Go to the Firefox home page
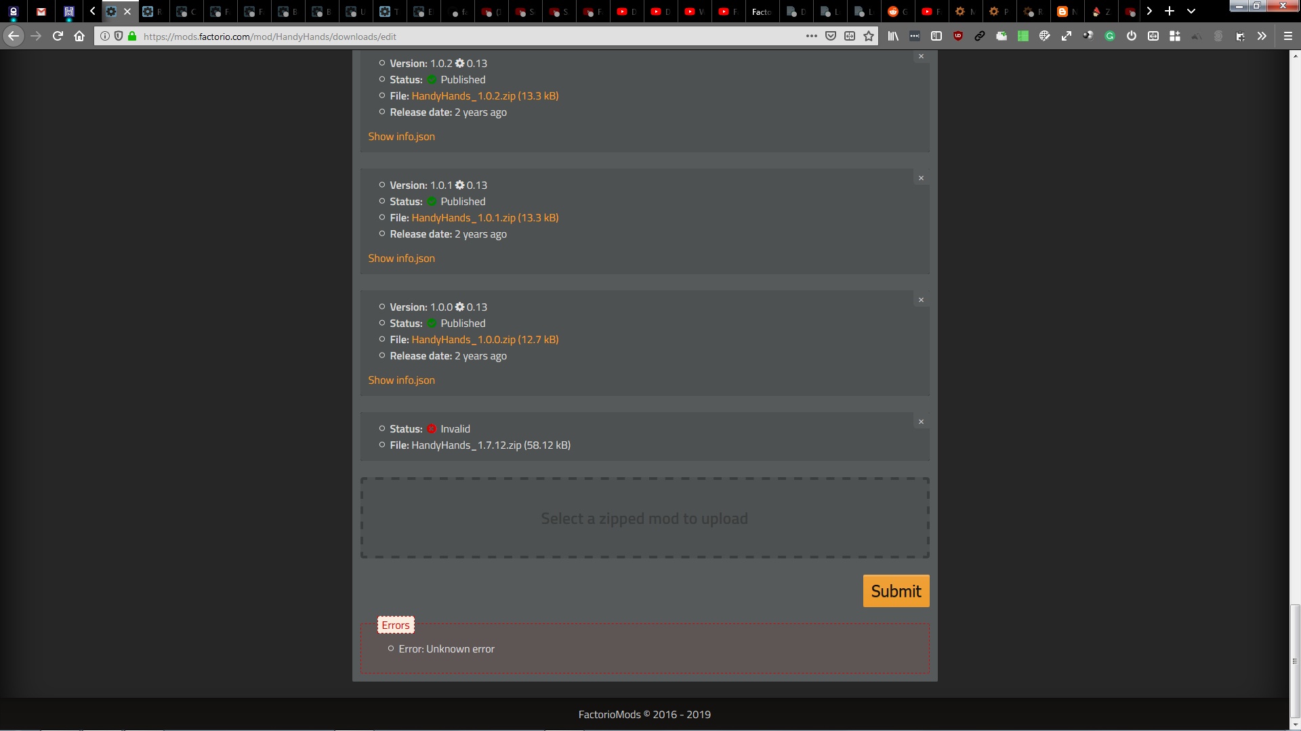This screenshot has height=731, width=1301. tap(79, 37)
